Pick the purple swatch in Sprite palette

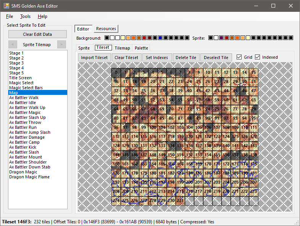221,38
